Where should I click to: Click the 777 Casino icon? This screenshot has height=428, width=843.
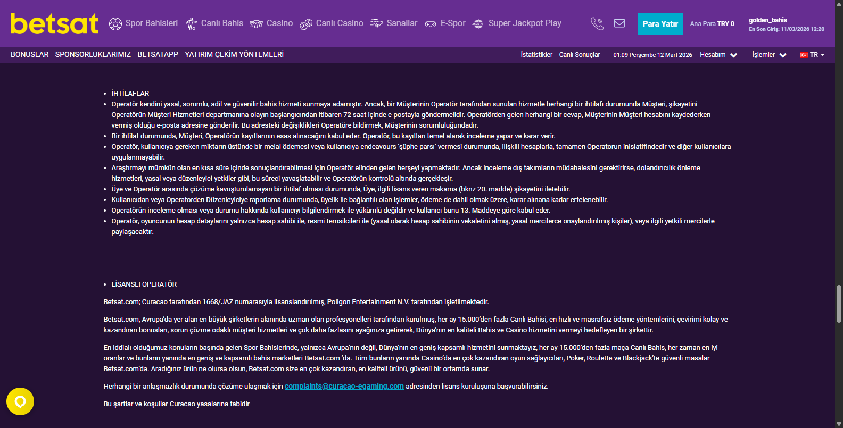(257, 24)
